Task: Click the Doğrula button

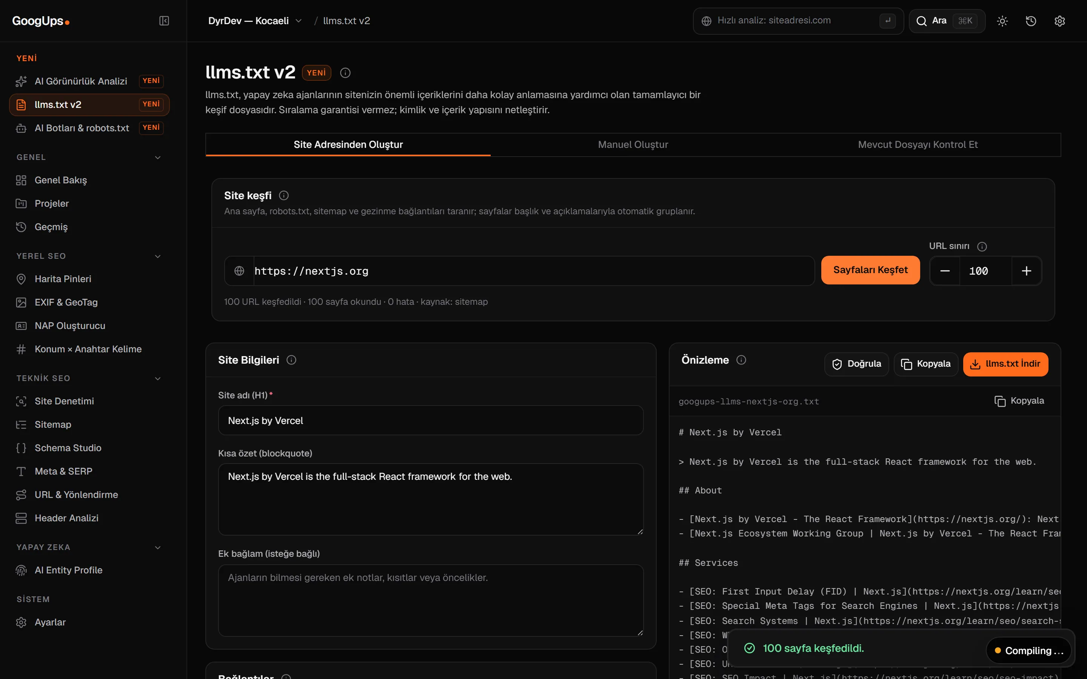Action: [x=856, y=364]
